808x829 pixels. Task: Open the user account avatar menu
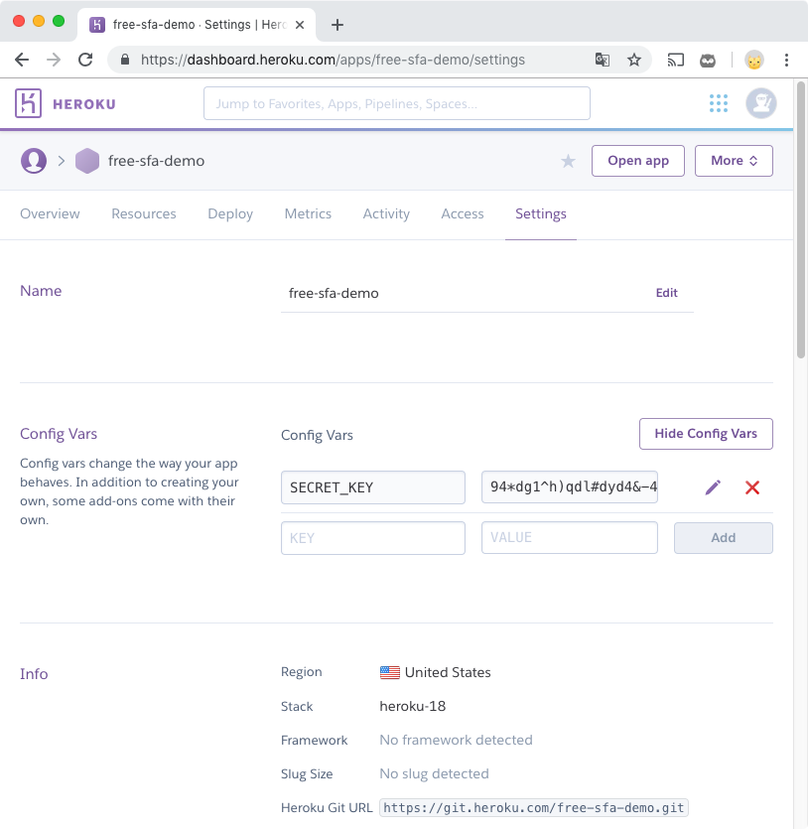coord(761,103)
